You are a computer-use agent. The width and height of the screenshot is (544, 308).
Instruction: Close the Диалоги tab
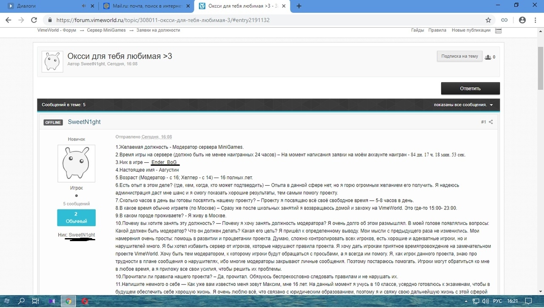[92, 6]
